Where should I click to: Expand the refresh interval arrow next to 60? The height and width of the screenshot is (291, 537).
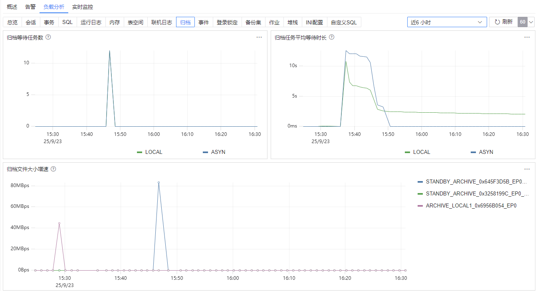[531, 22]
